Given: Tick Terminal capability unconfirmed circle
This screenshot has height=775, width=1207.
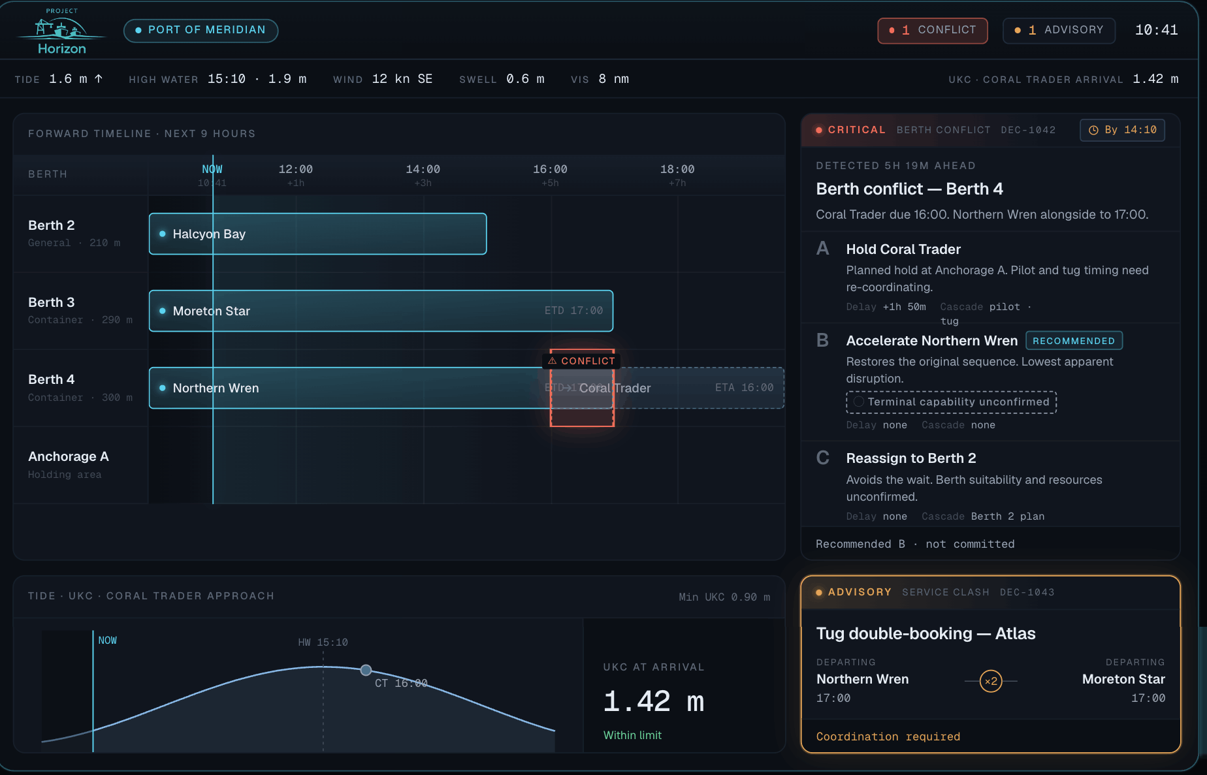Looking at the screenshot, I should pyautogui.click(x=859, y=402).
